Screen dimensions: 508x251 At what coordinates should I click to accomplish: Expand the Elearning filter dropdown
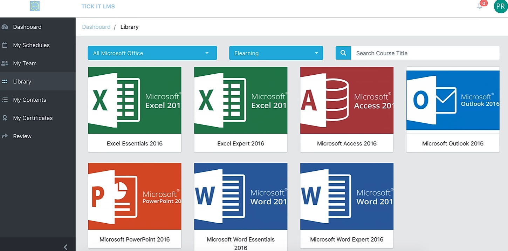(x=276, y=53)
